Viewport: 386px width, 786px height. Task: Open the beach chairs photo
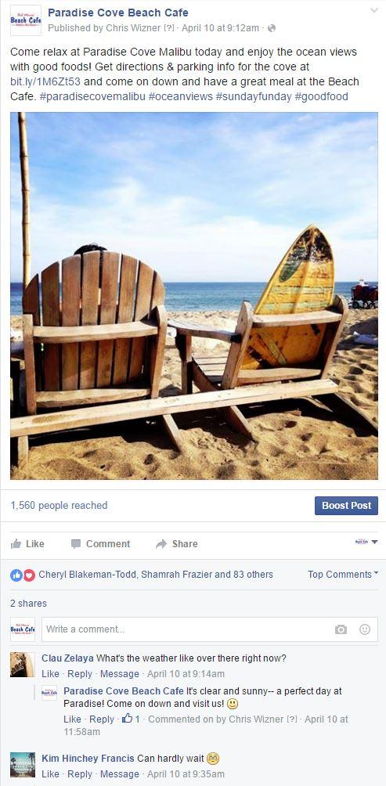click(x=194, y=296)
